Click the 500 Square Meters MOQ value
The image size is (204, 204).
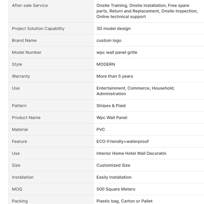pyautogui.click(x=116, y=189)
